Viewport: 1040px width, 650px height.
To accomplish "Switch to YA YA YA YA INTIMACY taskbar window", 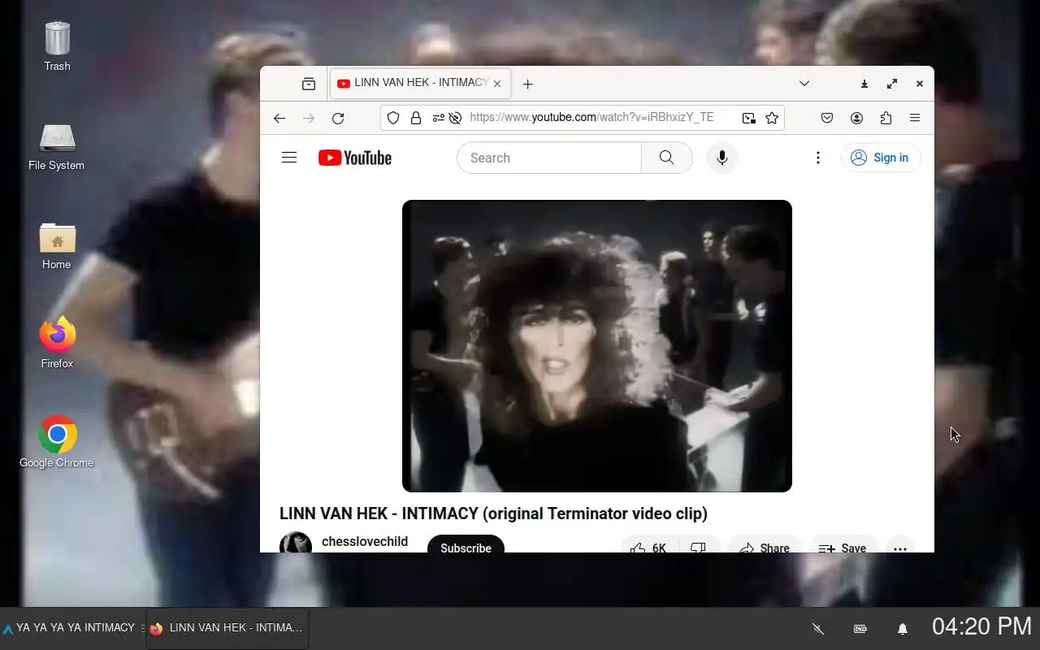I will coord(73,628).
